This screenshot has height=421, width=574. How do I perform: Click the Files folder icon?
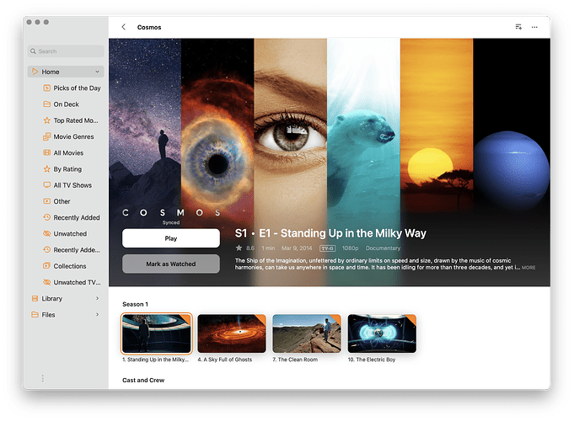click(35, 315)
